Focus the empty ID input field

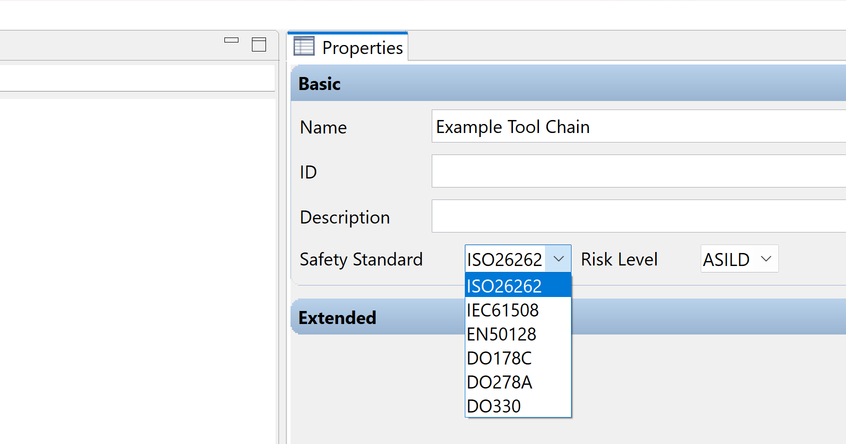[x=636, y=171]
